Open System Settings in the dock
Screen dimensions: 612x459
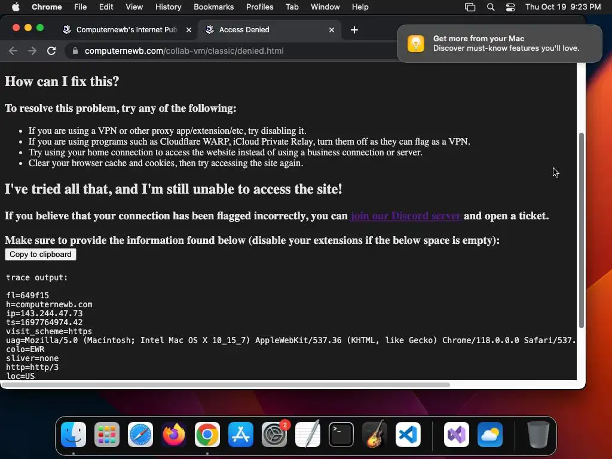tap(274, 434)
